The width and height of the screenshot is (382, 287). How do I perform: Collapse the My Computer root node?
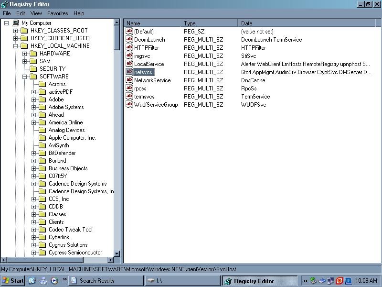coord(7,23)
